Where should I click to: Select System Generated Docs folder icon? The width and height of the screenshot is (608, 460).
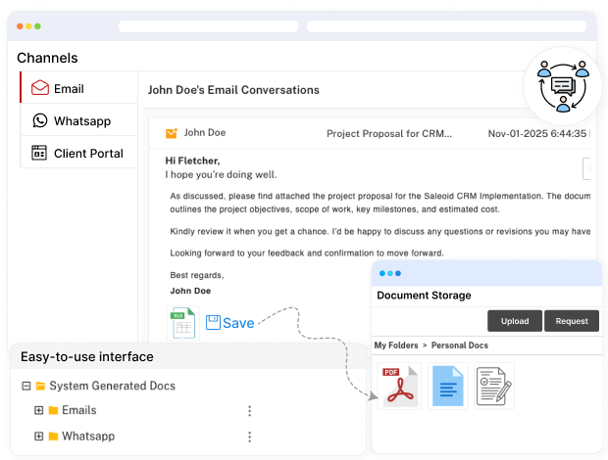pos(40,386)
